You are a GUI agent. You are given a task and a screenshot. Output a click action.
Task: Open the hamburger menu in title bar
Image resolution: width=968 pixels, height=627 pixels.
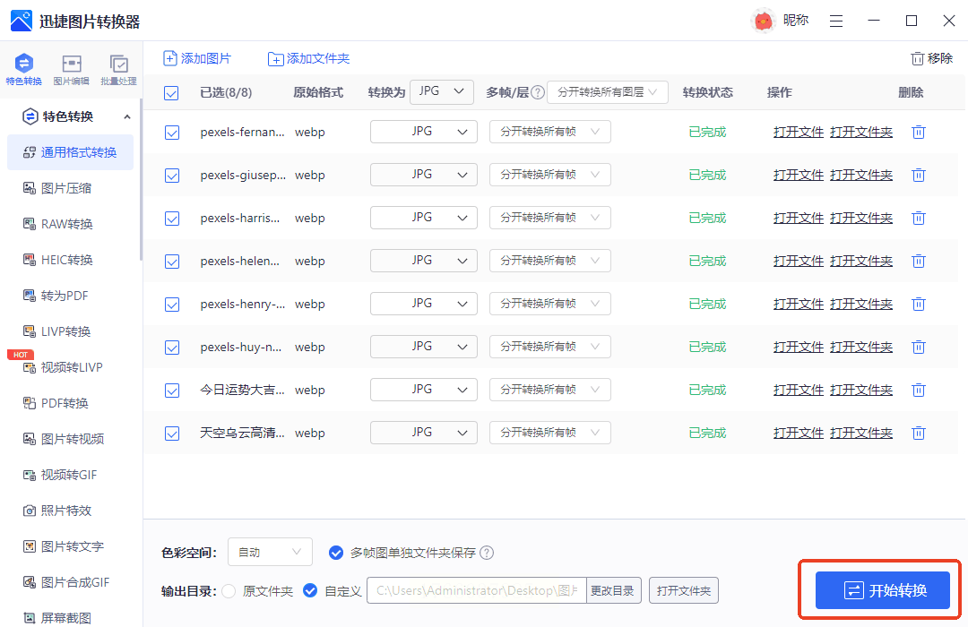pyautogui.click(x=835, y=21)
